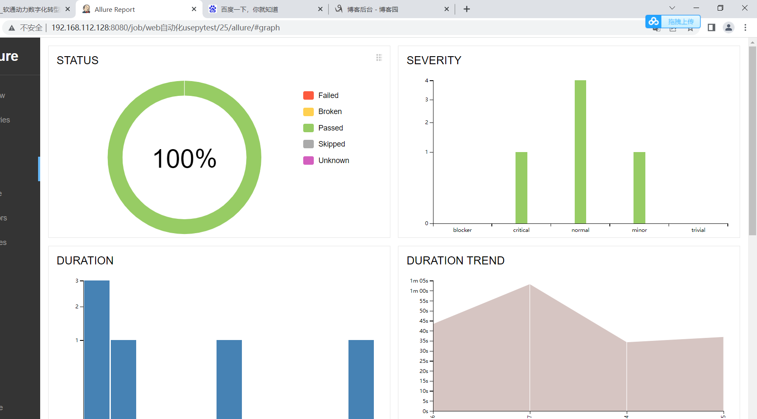Click the critical severity bar
Viewport: 757px width, 419px height.
point(521,188)
